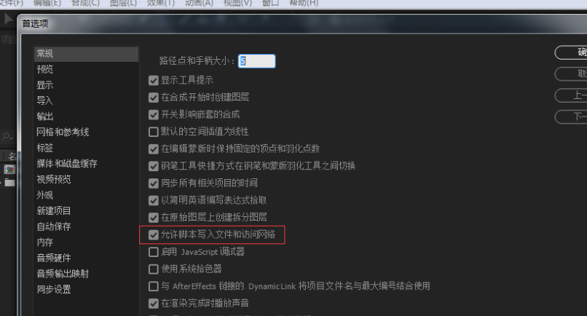Enable the JavaScript 调试器 checkbox

pos(154,252)
